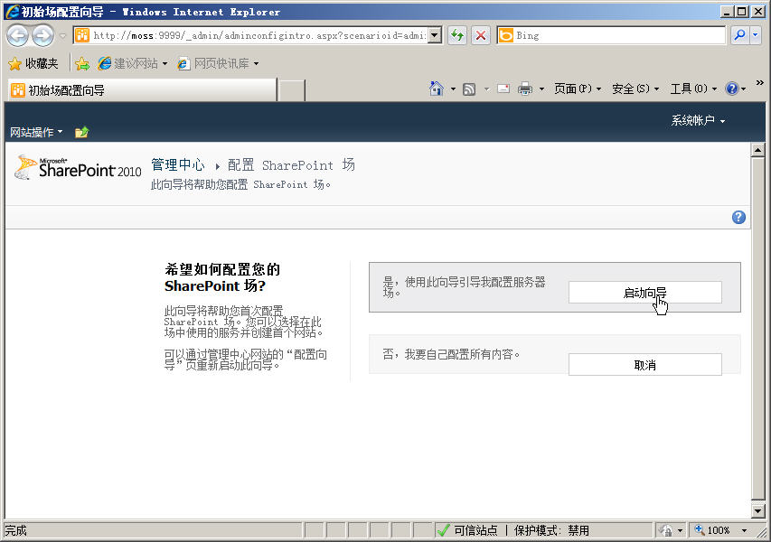
Task: Open a new blank tab
Action: pos(292,90)
